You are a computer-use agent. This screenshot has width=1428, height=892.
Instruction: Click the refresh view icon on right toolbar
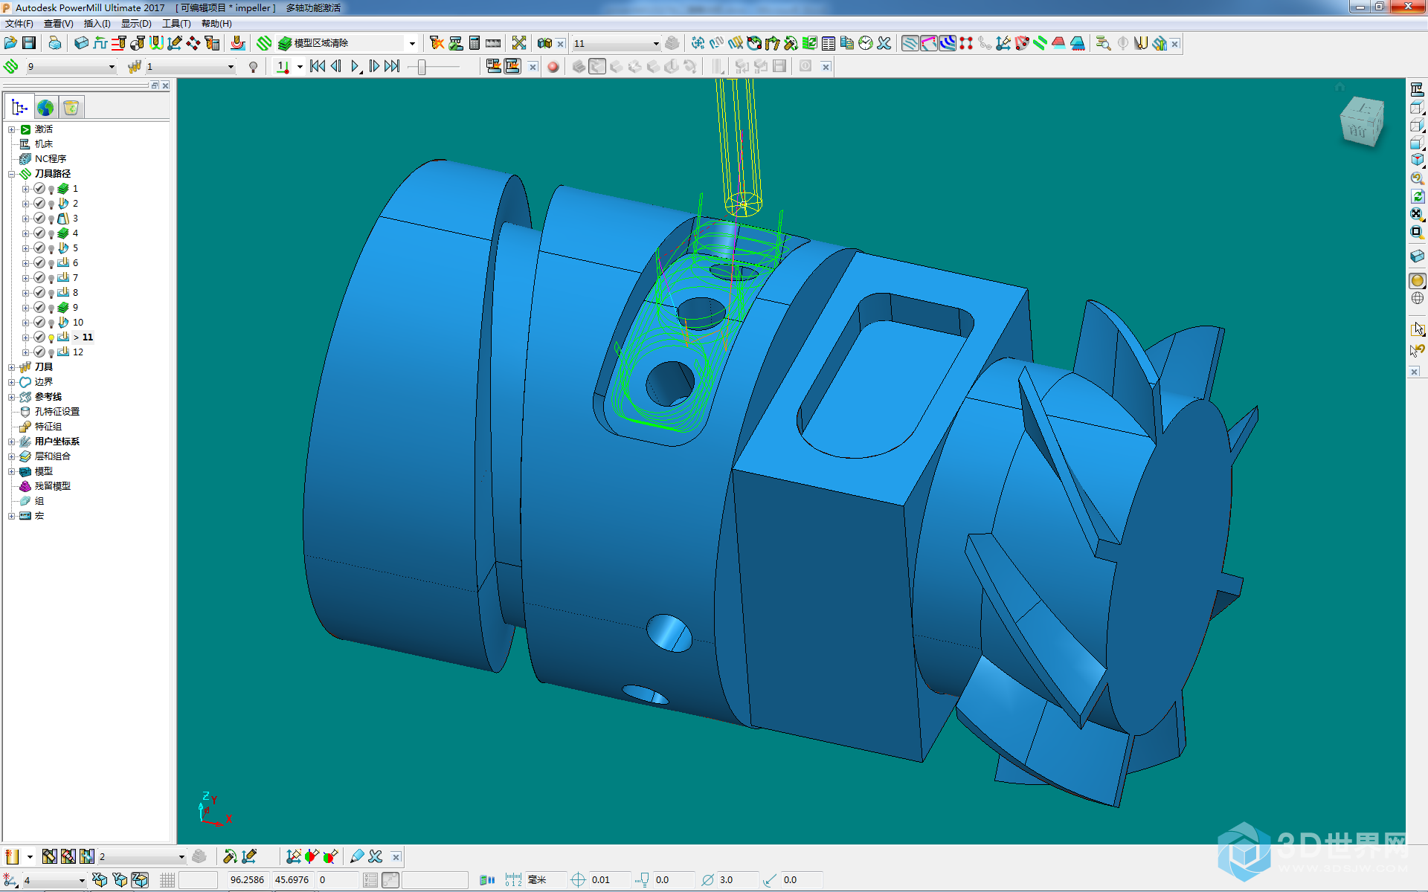coord(1417,196)
